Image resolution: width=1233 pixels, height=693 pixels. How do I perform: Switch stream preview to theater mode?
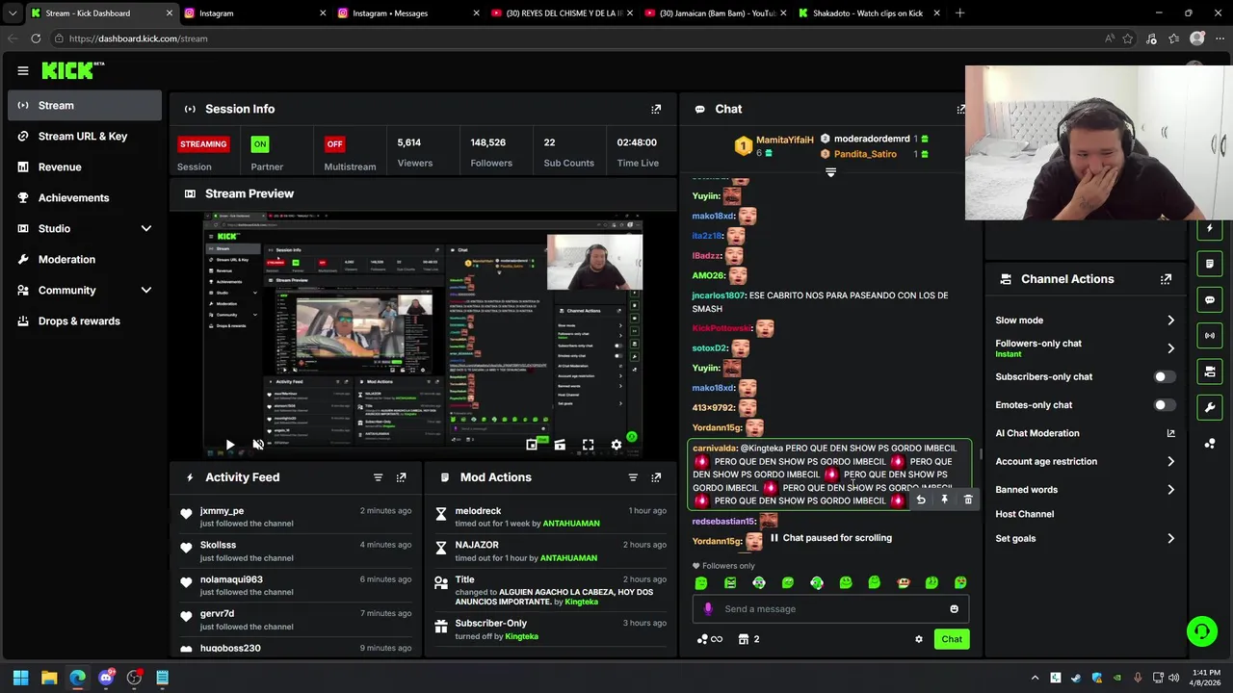click(x=560, y=445)
